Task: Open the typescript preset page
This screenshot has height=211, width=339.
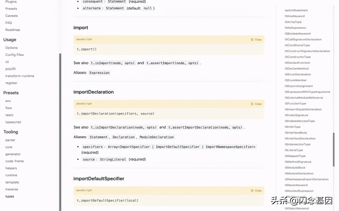Action: 13,122
